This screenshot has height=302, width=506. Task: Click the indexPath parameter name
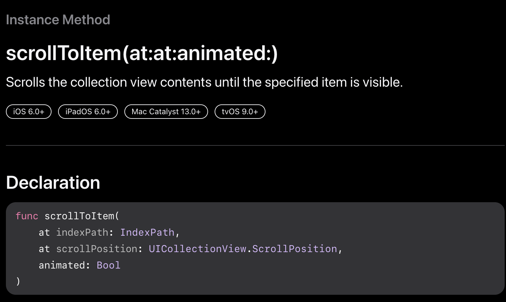(82, 232)
